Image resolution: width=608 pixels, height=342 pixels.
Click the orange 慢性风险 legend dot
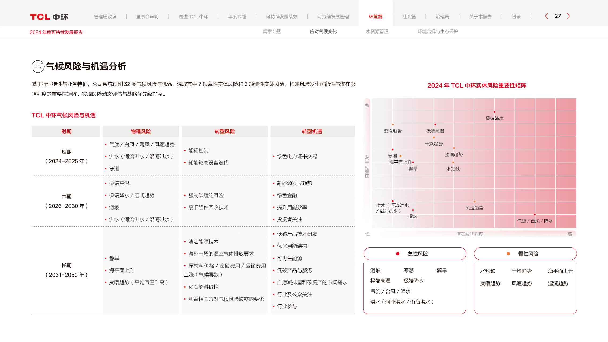click(508, 254)
